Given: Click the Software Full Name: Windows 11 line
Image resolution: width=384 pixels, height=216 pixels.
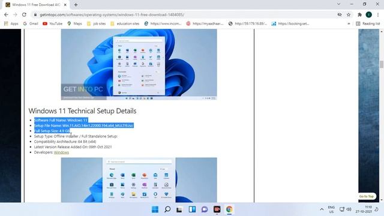Looking at the screenshot, I should pos(61,120).
